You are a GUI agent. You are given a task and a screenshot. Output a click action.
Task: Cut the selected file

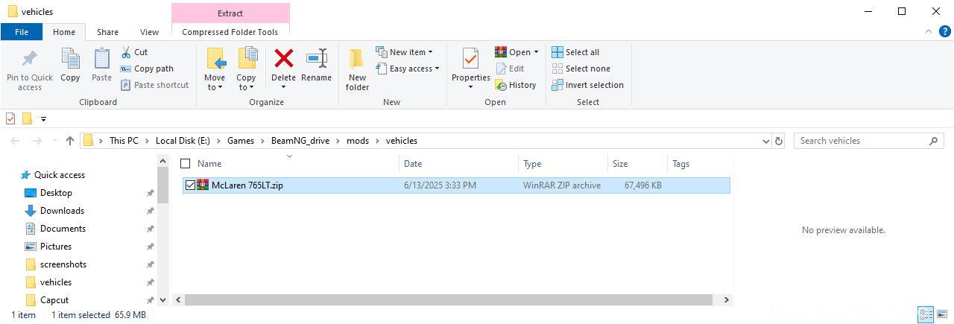(x=134, y=52)
